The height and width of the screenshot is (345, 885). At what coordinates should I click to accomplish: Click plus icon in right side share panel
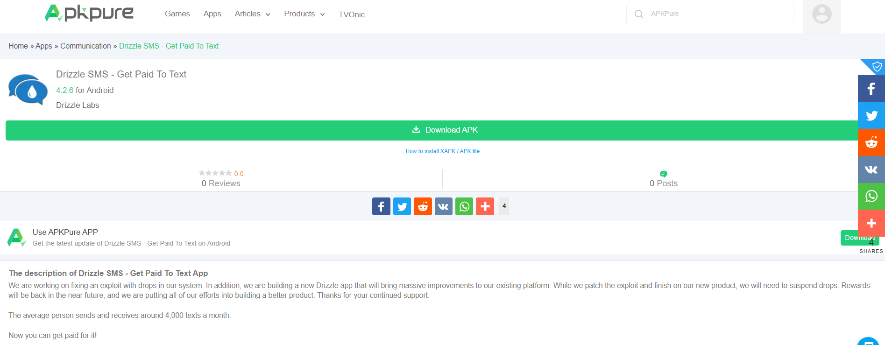click(871, 223)
